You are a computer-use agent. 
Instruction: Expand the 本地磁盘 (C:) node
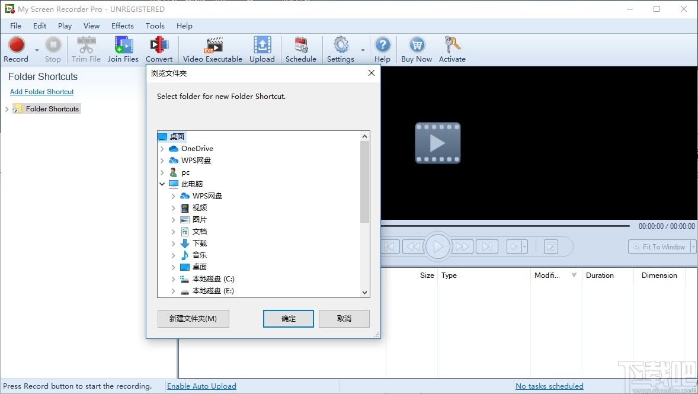(172, 278)
